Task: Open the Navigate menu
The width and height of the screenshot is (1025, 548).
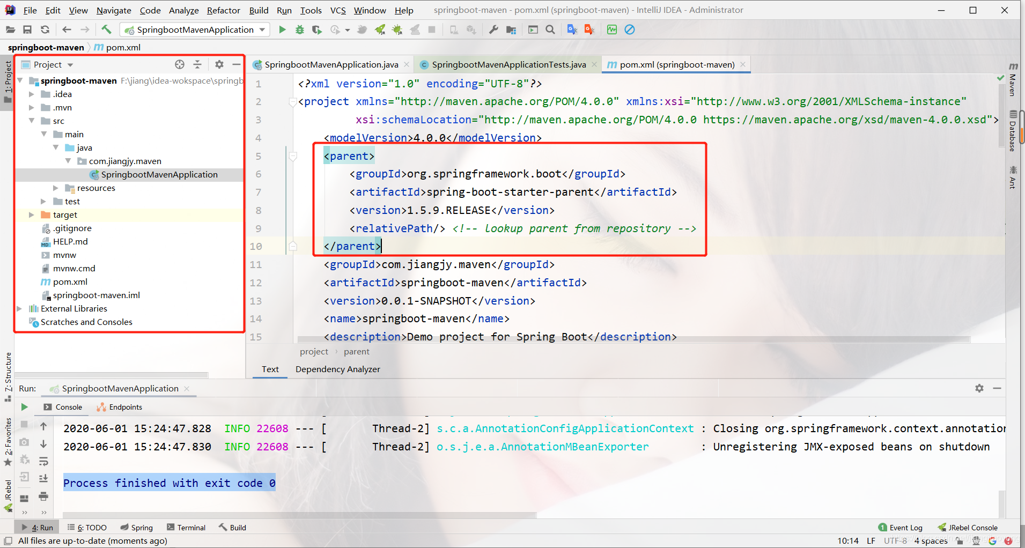Action: point(114,10)
